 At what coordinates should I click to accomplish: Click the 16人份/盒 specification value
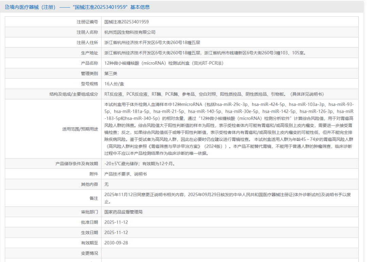[114, 84]
